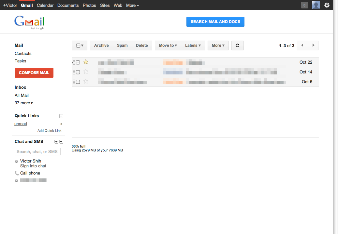The width and height of the screenshot is (338, 234).
Task: Click the Gmail logo
Action: coord(30,22)
